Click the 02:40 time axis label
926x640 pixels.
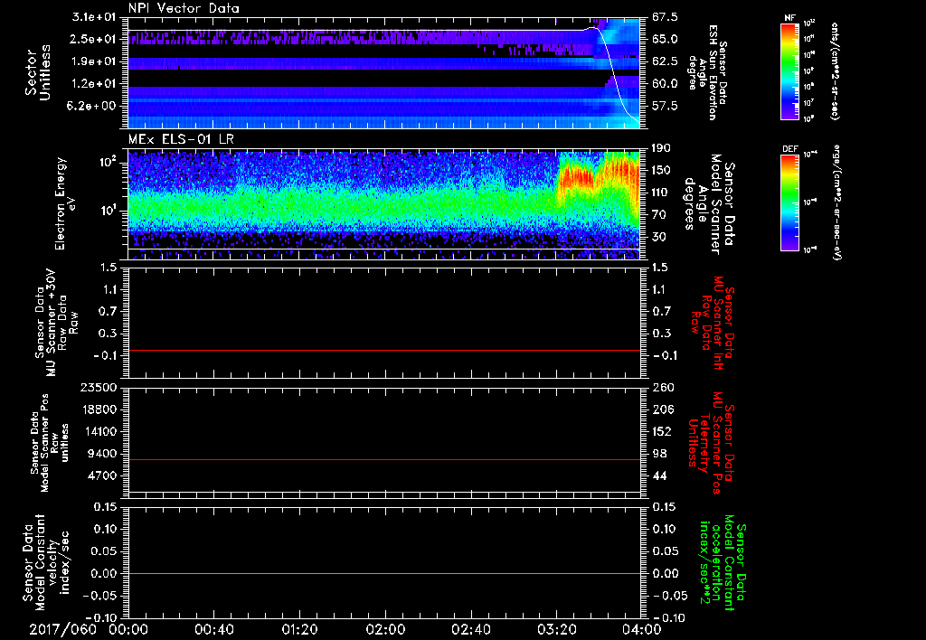(x=470, y=629)
